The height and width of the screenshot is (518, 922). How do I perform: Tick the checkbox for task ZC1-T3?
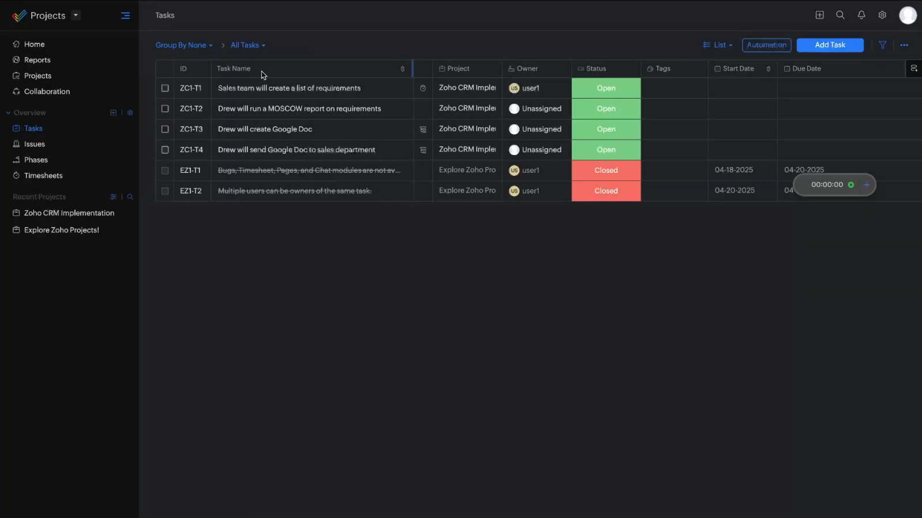(x=165, y=129)
